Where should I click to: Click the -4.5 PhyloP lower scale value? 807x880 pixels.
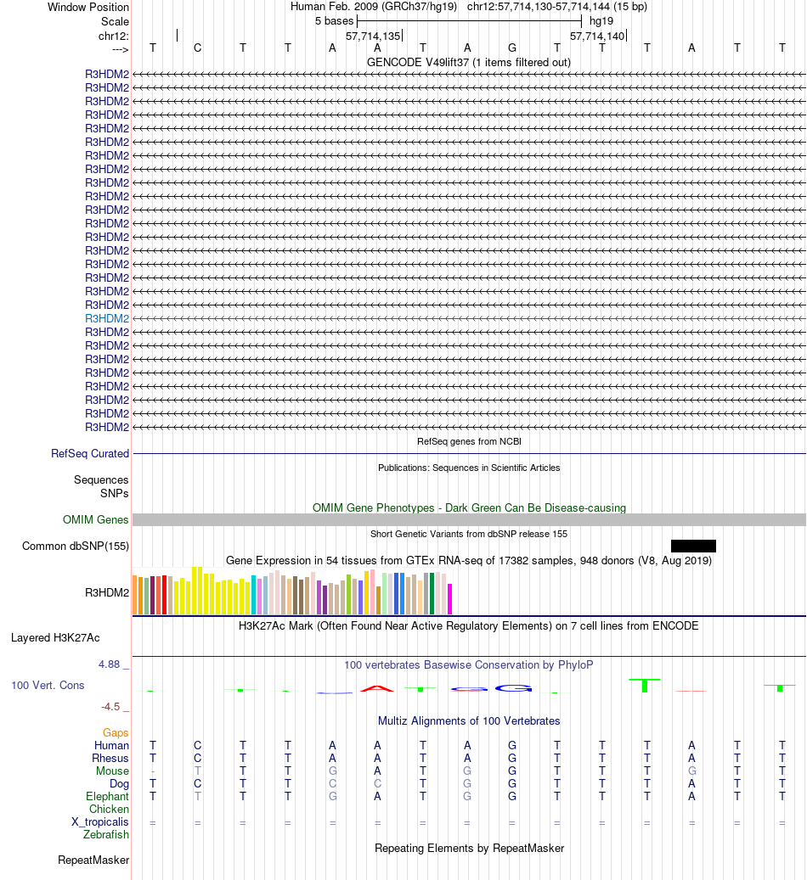[110, 707]
